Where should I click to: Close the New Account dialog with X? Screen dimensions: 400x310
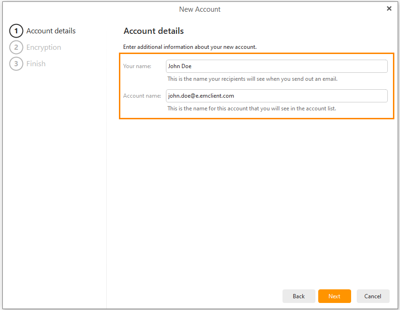click(x=389, y=8)
